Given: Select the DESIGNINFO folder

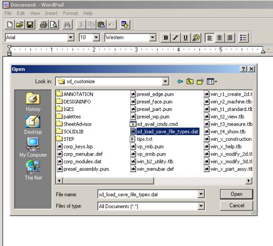Looking at the screenshot, I should pos(73,102).
